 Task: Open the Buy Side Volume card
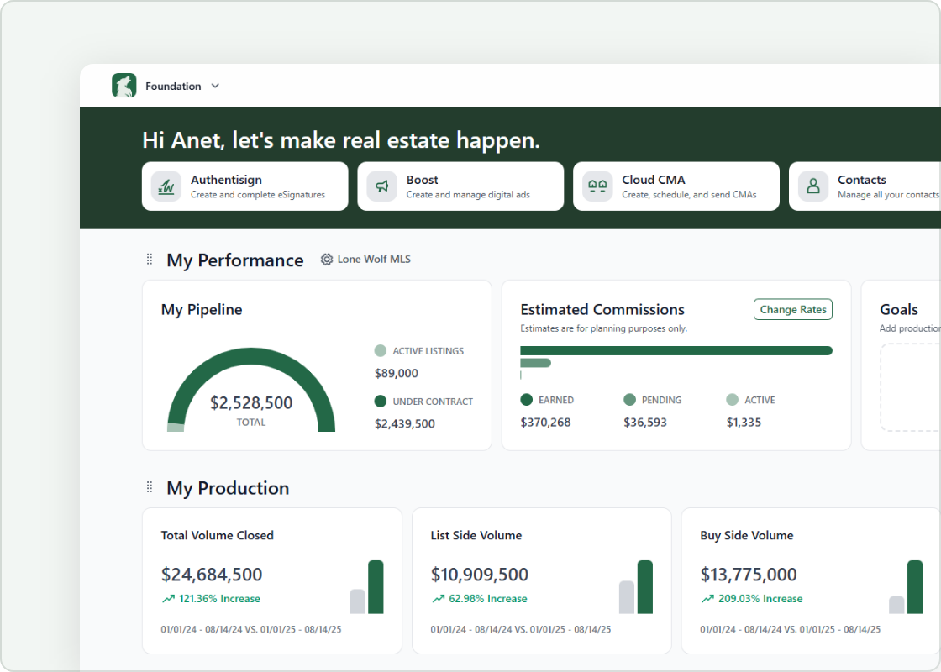pos(811,580)
